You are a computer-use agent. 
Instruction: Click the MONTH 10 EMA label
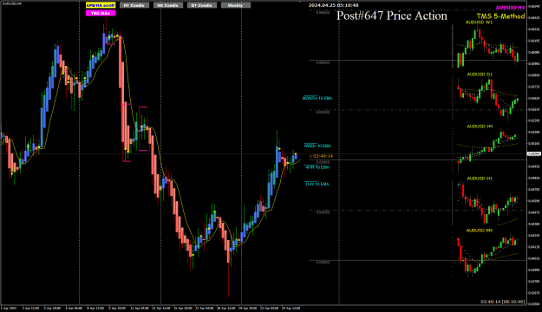tap(317, 98)
